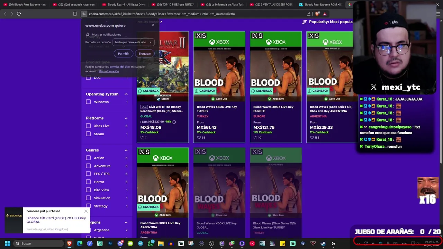Check the Strategy genre filter
Screen dimensions: 443x249
(x=88, y=206)
